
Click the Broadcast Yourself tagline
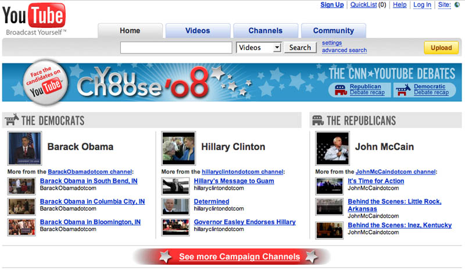[x=35, y=33]
